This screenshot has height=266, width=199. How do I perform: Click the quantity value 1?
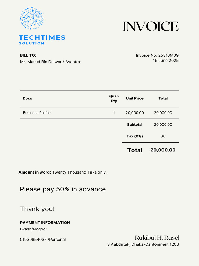(x=114, y=113)
